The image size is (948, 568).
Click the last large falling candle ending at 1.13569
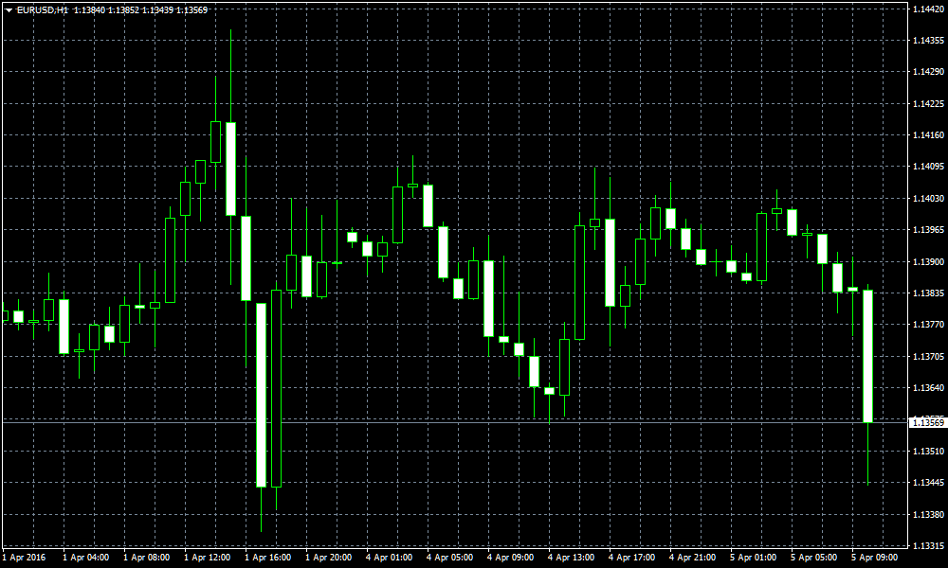(867, 356)
